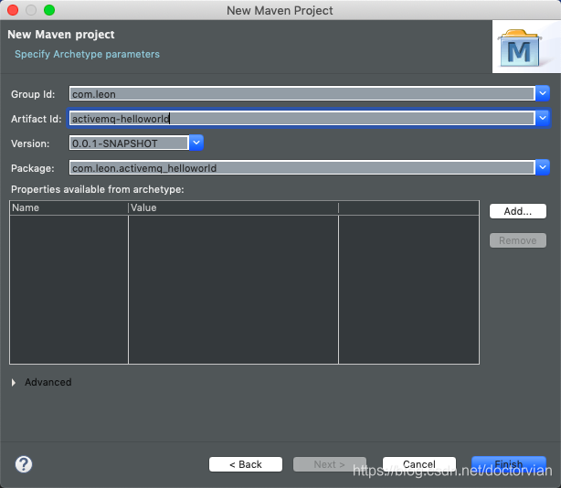Open the Group Id dropdown arrow
The width and height of the screenshot is (561, 488).
click(x=543, y=94)
